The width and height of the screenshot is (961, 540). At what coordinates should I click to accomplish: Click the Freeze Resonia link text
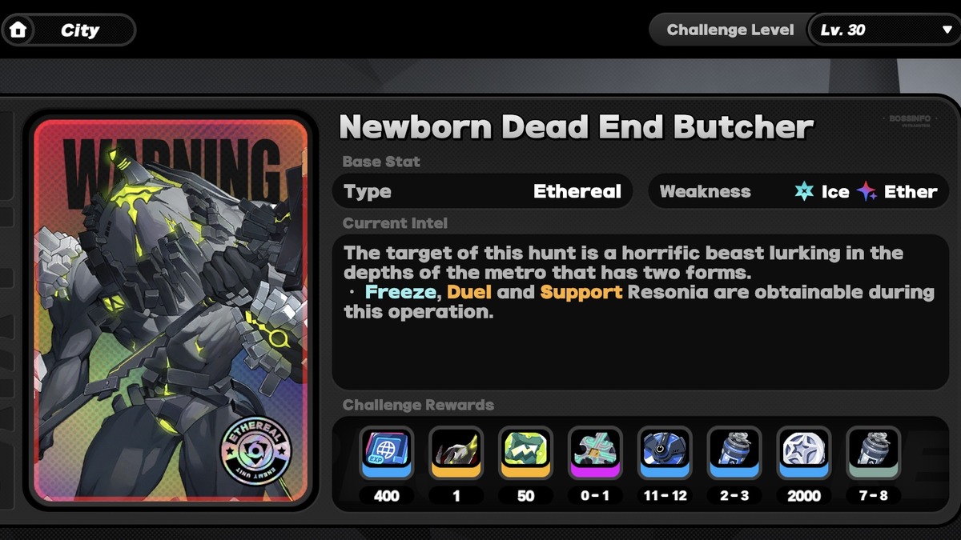401,292
